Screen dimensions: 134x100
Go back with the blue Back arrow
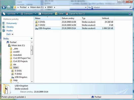(4, 7)
